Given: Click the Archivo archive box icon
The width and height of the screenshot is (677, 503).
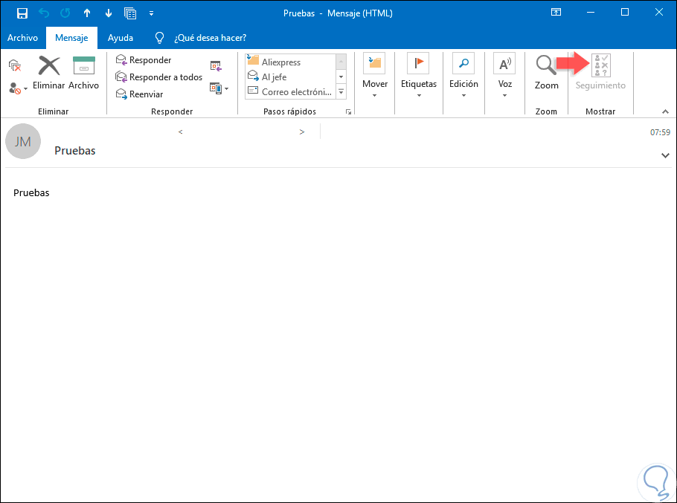Looking at the screenshot, I should [84, 66].
